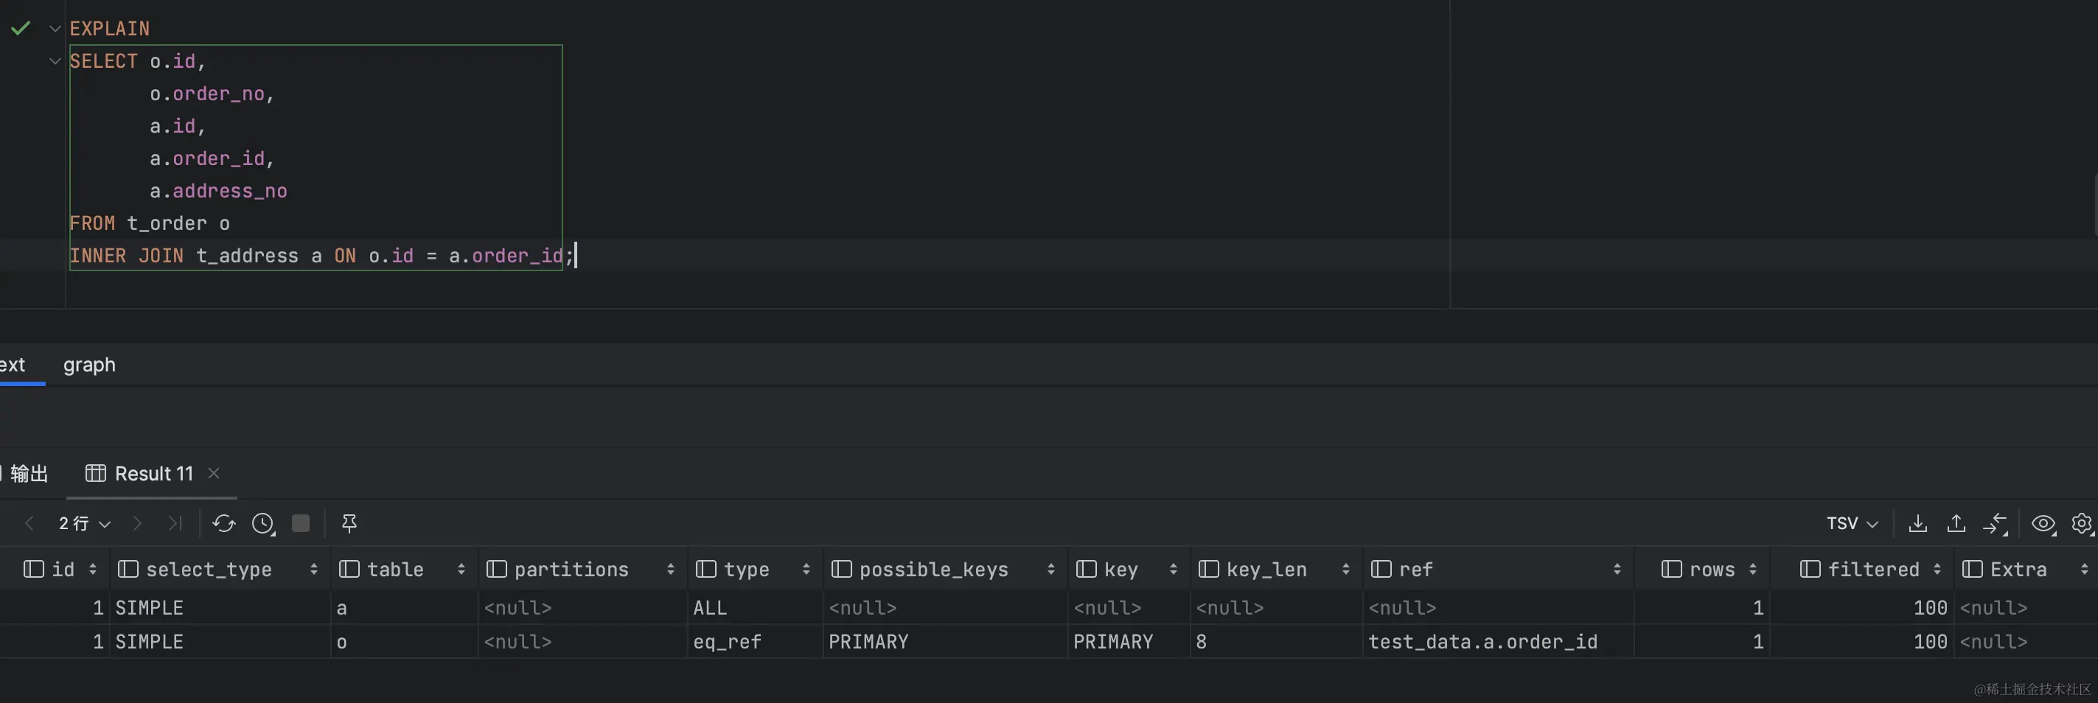This screenshot has height=703, width=2098.
Task: Switch to the graph plan tab
Action: coord(90,364)
